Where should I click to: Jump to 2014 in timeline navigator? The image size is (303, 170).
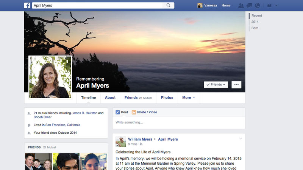click(255, 22)
